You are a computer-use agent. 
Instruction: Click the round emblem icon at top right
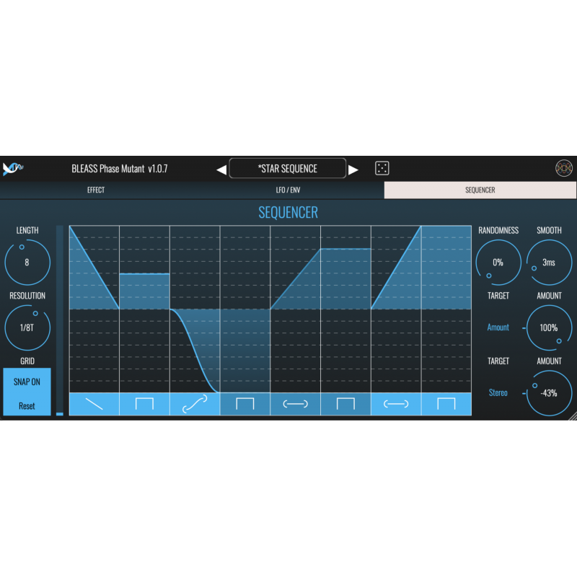[x=563, y=168]
